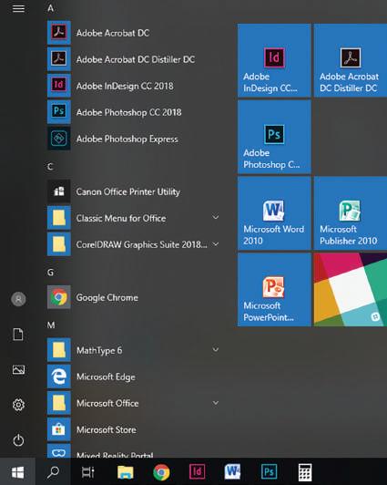Viewport: 387px width, 485px height.
Task: Expand the Classic Menu for Office folder
Action: pyautogui.click(x=133, y=218)
